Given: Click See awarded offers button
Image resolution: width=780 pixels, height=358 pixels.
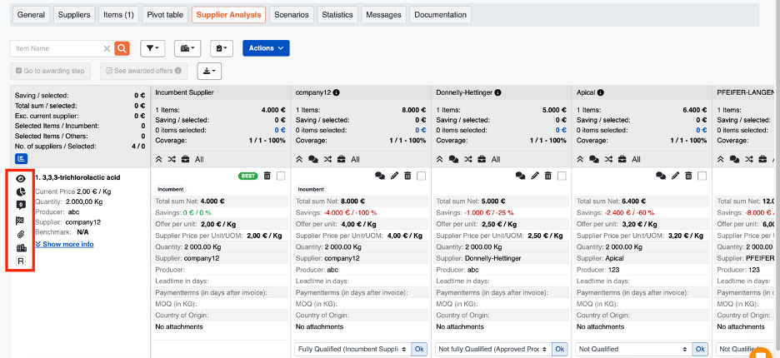Looking at the screenshot, I should click(x=144, y=71).
